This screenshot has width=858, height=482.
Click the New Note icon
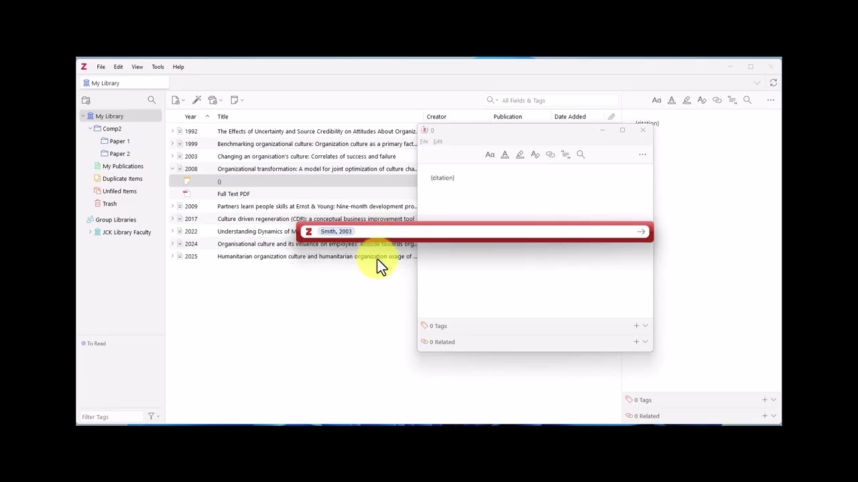point(236,100)
